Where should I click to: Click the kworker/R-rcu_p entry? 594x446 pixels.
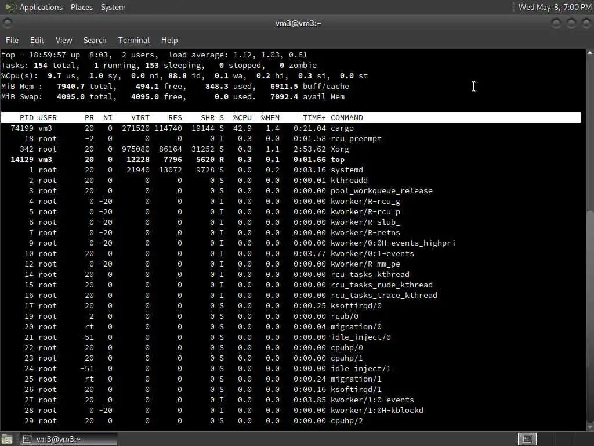pos(365,212)
